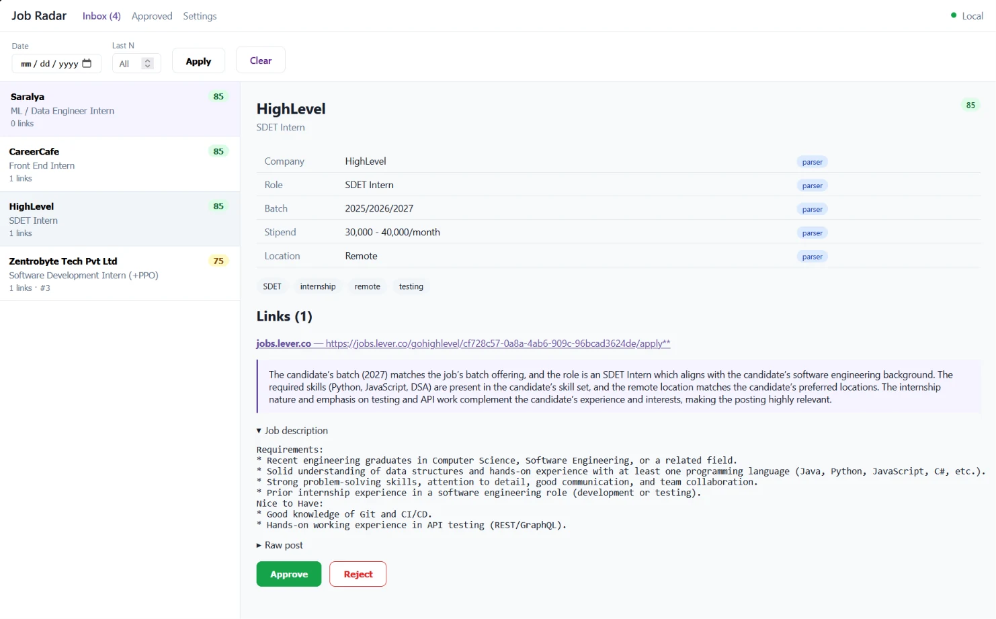Click the Local status indicator
Image resolution: width=996 pixels, height=619 pixels.
tap(967, 15)
